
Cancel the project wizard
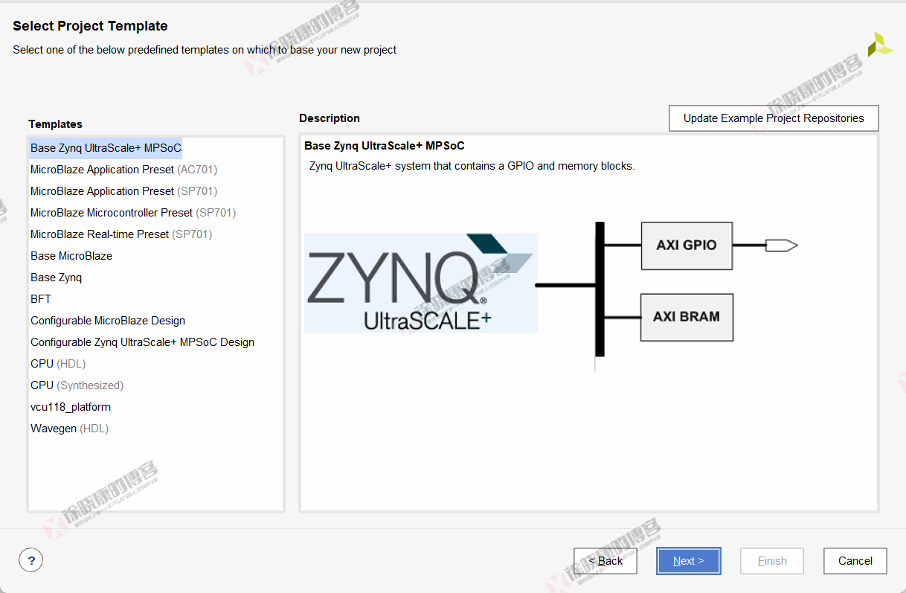(855, 561)
